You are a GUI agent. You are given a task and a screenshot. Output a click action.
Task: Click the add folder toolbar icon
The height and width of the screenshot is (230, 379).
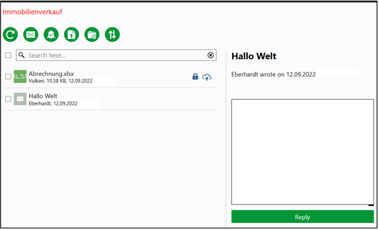[92, 34]
